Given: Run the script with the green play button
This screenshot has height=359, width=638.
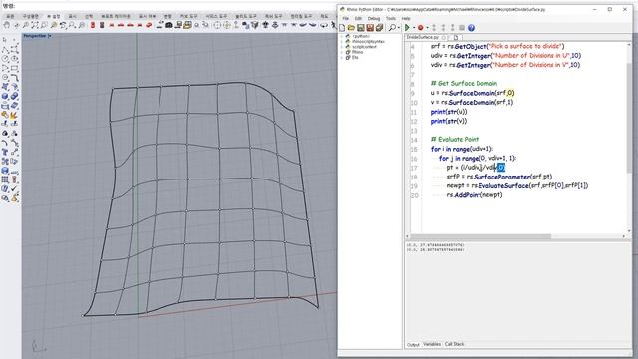Looking at the screenshot, I should (407, 28).
